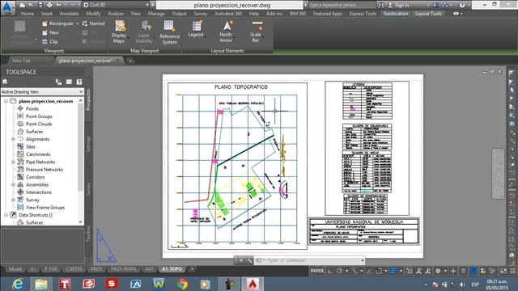The image size is (518, 291).
Task: Close the command line with X icon
Action: click(241, 260)
